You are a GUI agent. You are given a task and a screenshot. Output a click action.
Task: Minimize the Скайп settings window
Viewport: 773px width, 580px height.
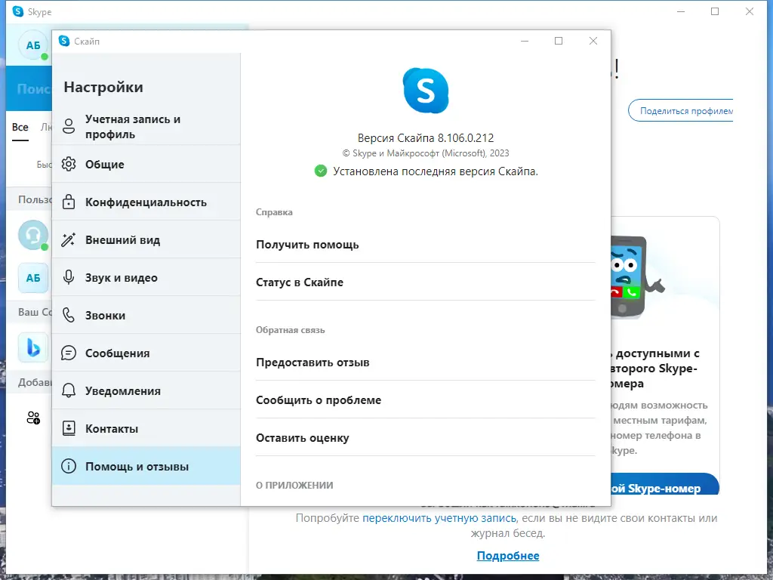(x=525, y=41)
